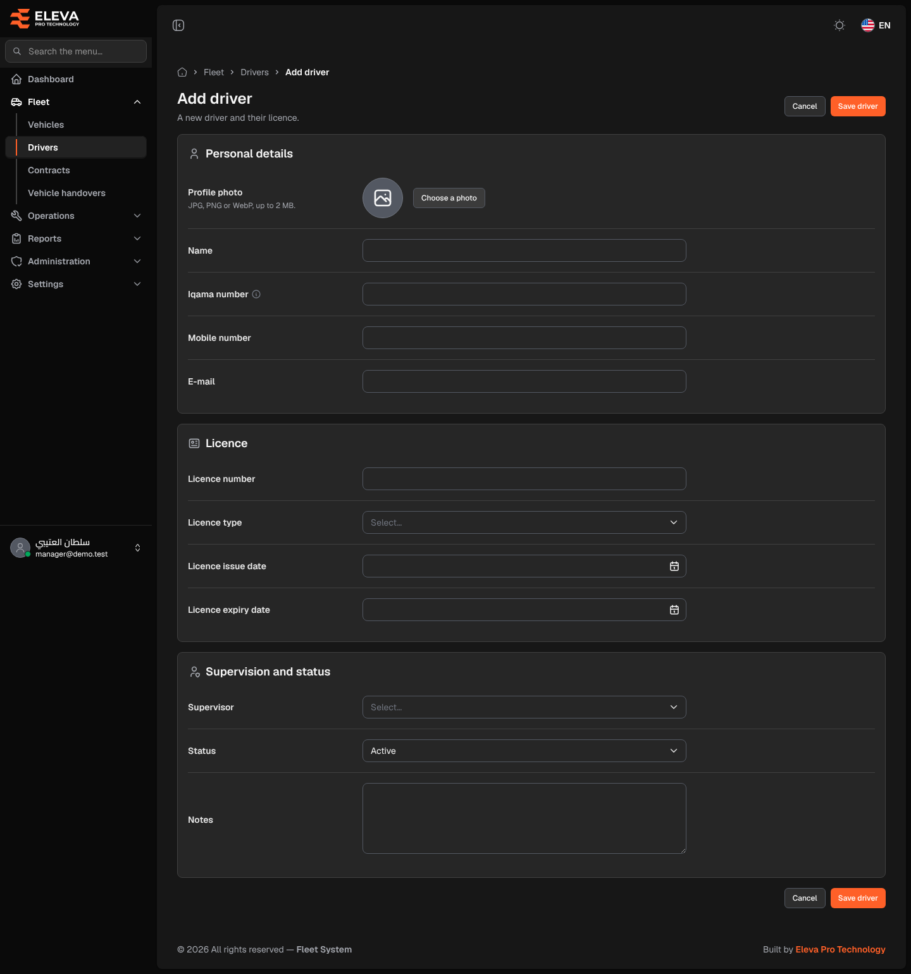Click the Dashboard house icon
This screenshot has width=911, height=974.
[16, 79]
